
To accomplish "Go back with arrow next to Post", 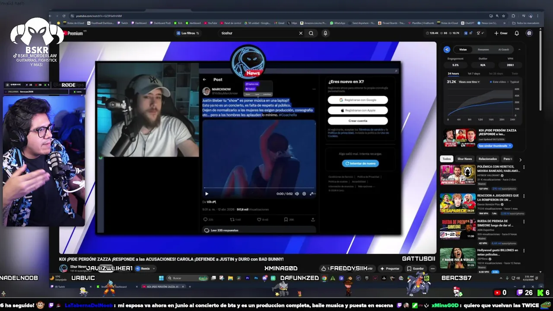I will point(205,79).
